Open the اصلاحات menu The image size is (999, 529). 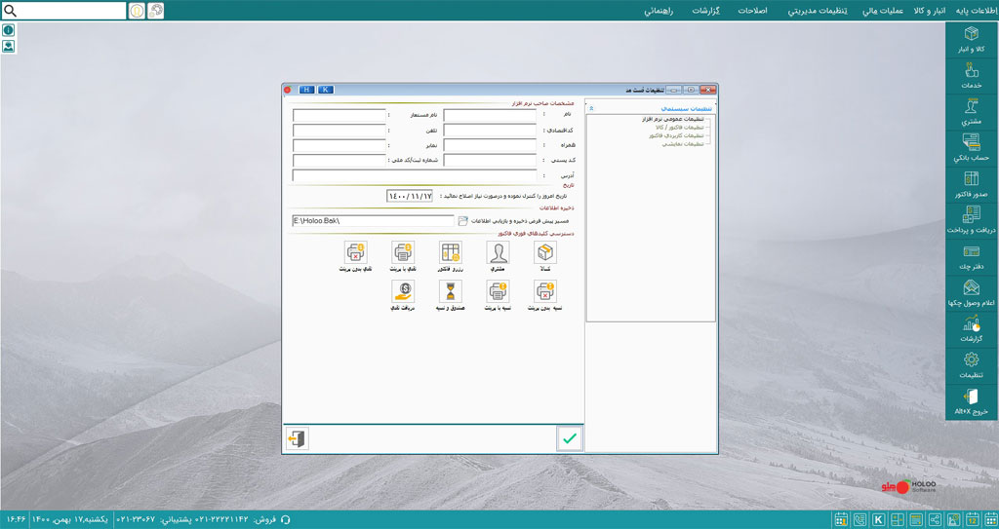tap(752, 11)
